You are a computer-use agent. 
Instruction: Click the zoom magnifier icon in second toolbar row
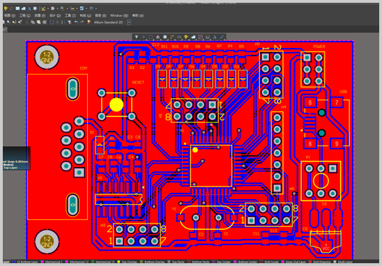[8, 22]
